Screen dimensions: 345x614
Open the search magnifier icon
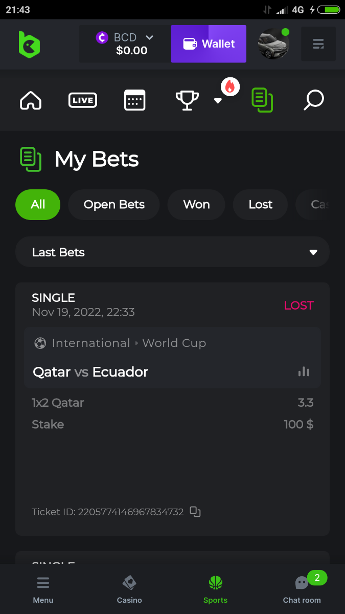pyautogui.click(x=313, y=100)
